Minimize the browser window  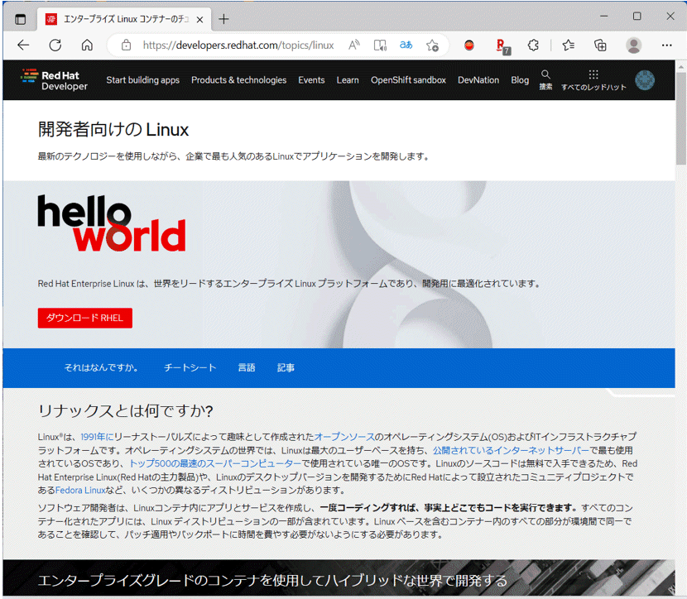(x=603, y=17)
